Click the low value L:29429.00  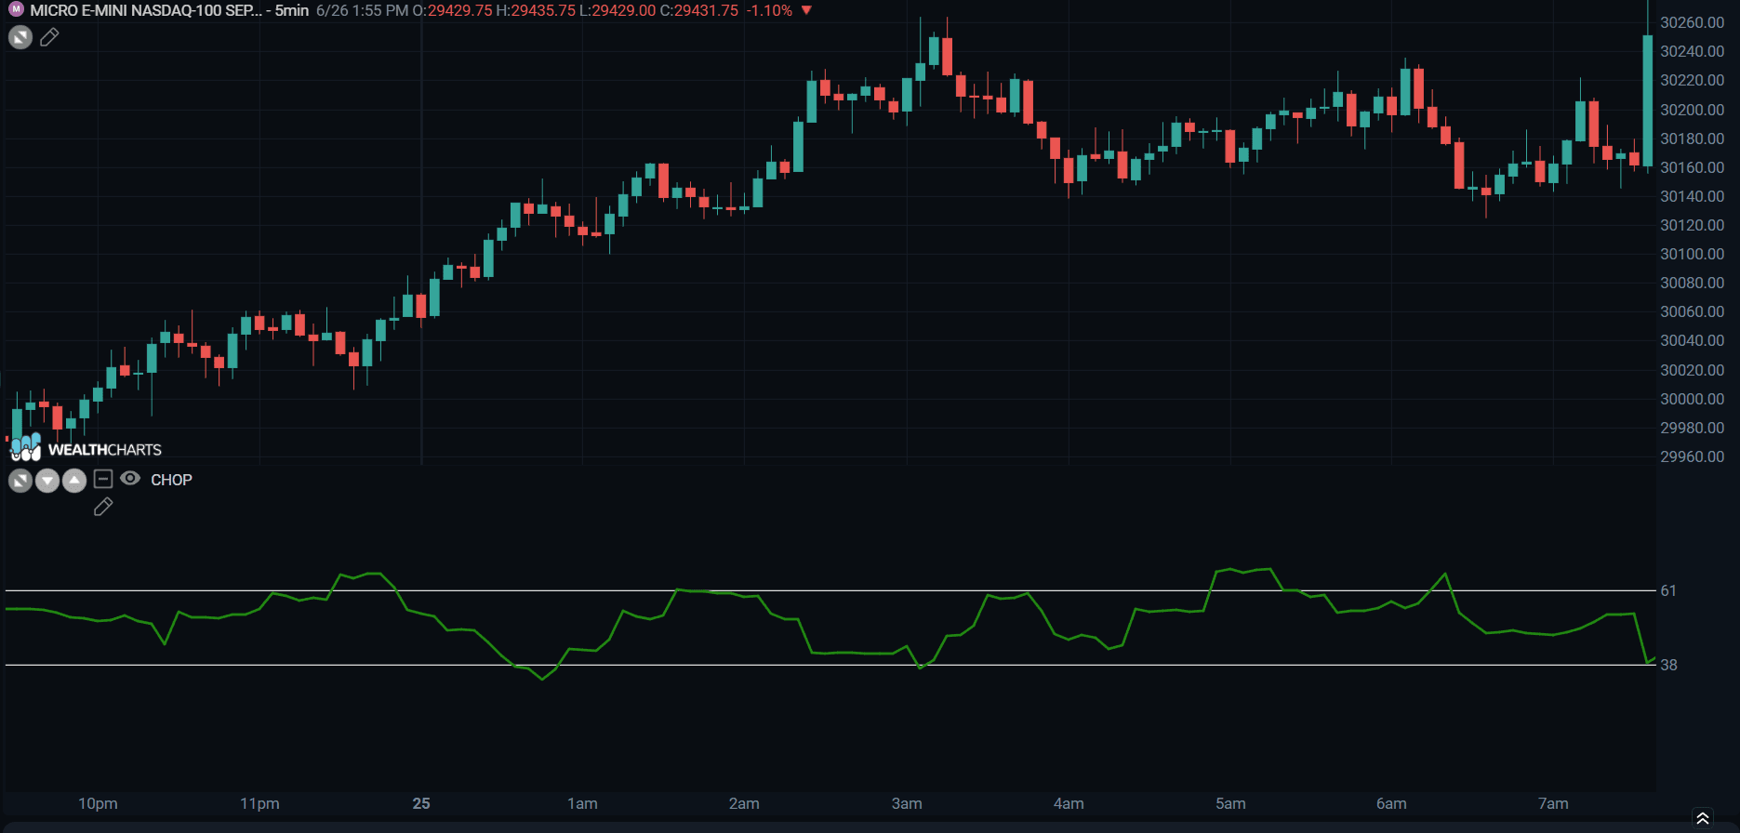click(618, 10)
